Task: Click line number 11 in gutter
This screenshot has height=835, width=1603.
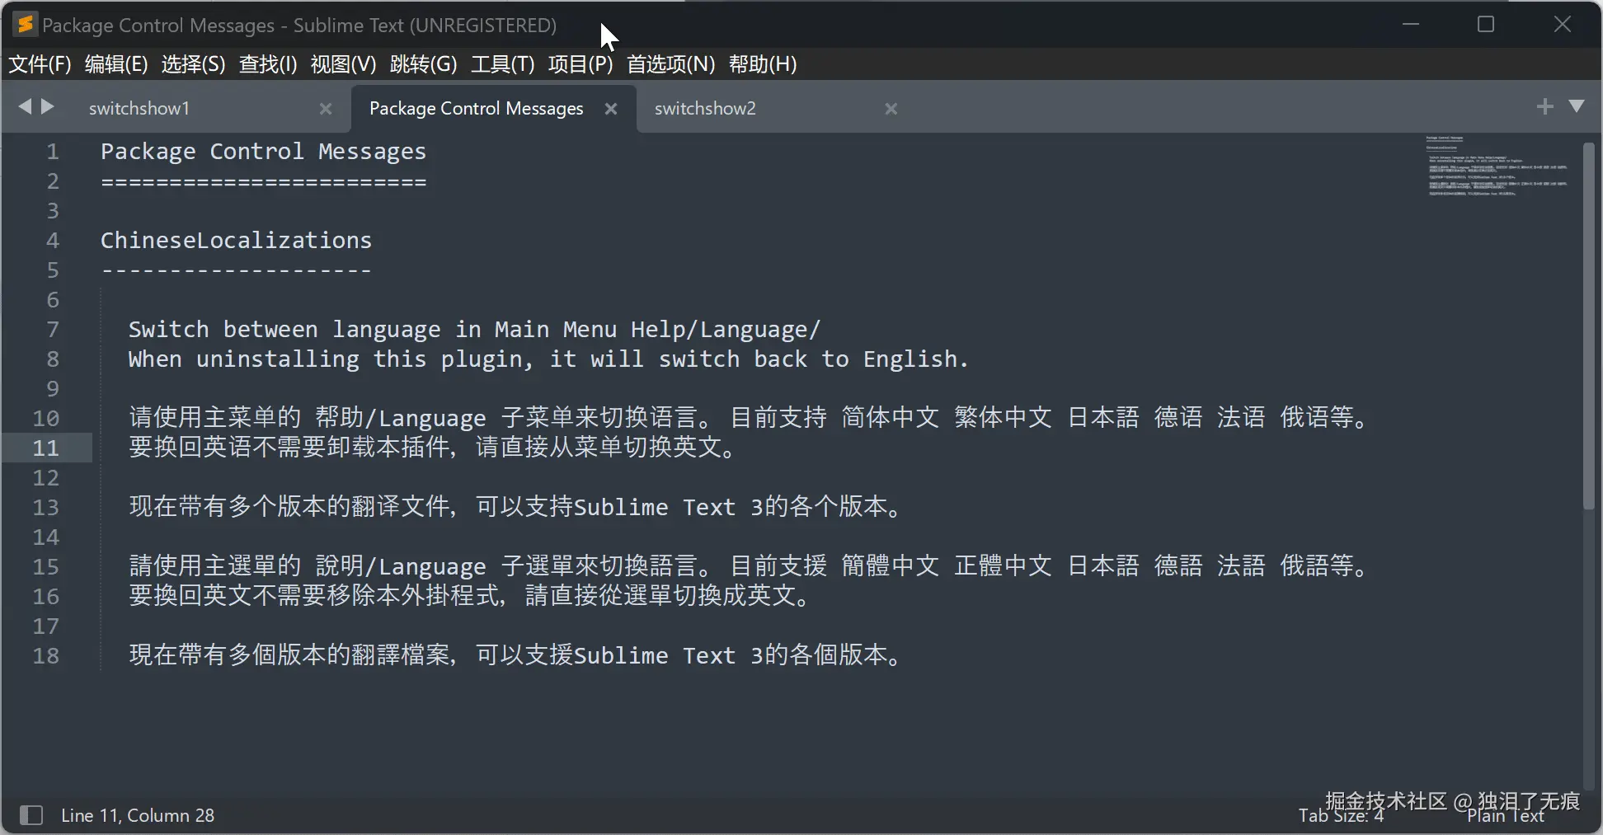Action: (x=46, y=448)
